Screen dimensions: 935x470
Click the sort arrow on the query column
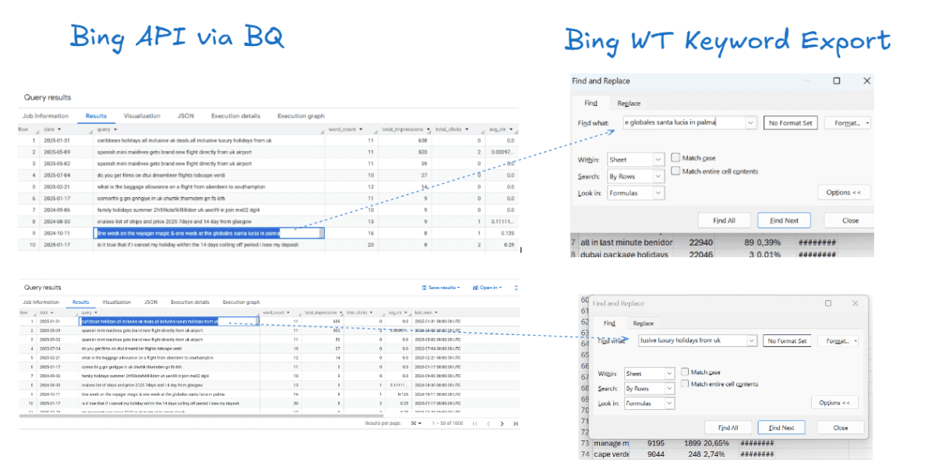[x=115, y=129]
